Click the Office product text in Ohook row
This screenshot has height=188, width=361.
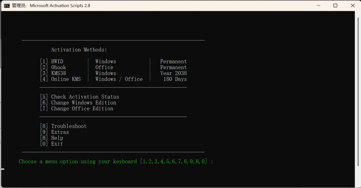[x=104, y=67]
